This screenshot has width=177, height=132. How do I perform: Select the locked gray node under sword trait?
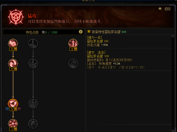(x=73, y=64)
